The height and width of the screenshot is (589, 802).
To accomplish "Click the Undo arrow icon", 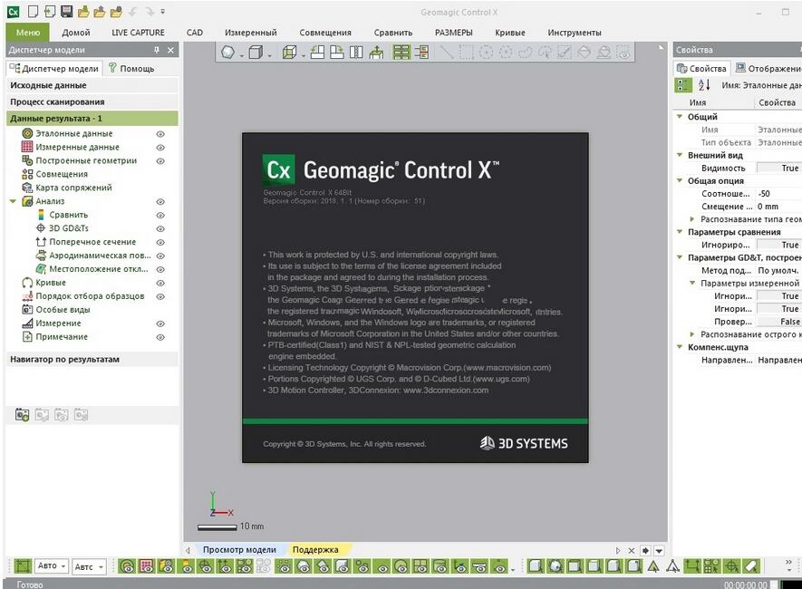I will pyautogui.click(x=133, y=11).
